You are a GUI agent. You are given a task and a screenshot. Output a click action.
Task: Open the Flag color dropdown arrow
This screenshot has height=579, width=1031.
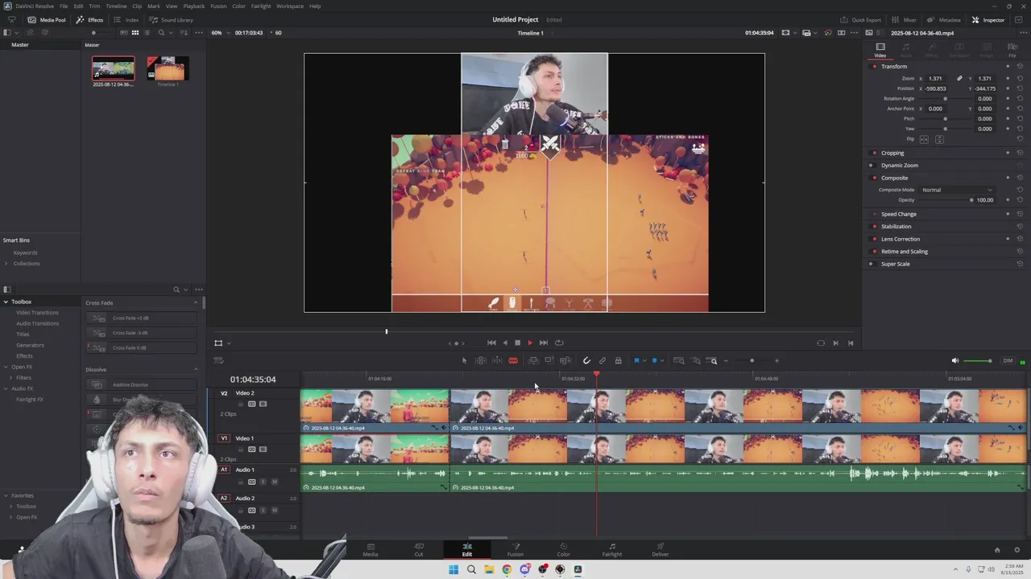[x=644, y=360]
